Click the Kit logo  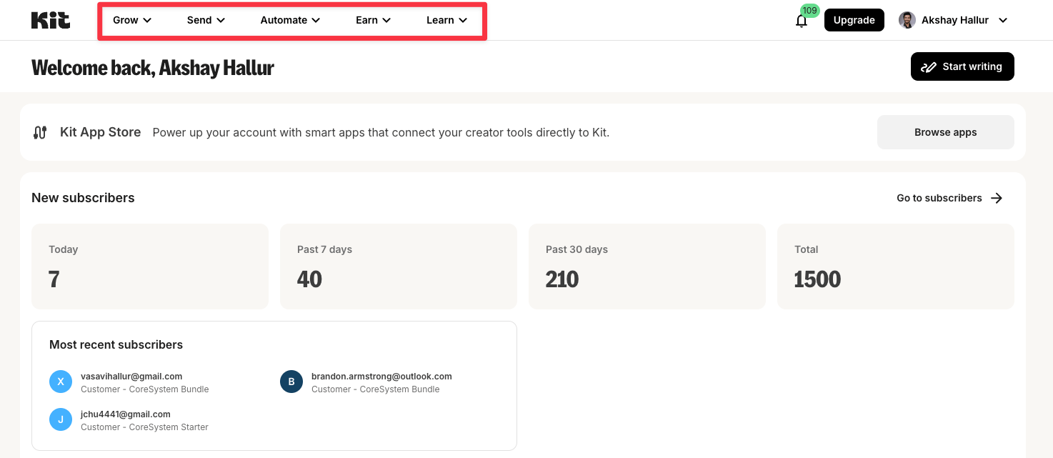51,20
